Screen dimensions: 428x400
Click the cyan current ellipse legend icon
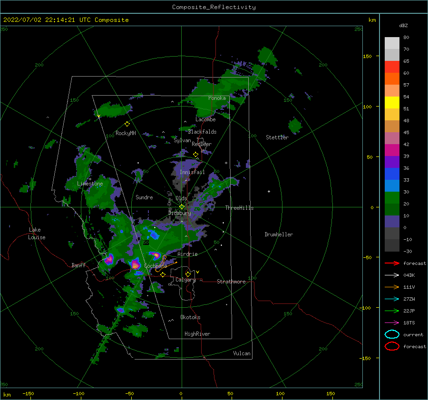[x=392, y=334]
